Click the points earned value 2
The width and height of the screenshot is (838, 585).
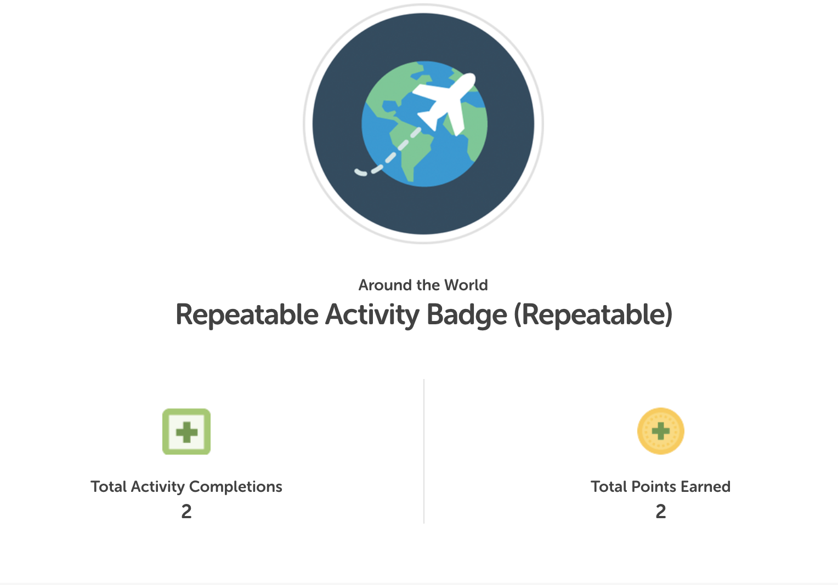(x=660, y=511)
